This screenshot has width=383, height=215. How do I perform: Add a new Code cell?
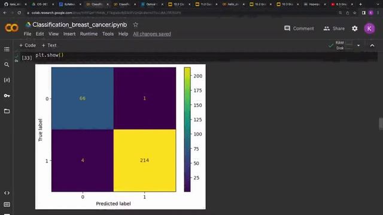click(x=28, y=45)
